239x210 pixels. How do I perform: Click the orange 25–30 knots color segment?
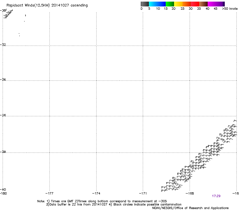tap(187, 4)
